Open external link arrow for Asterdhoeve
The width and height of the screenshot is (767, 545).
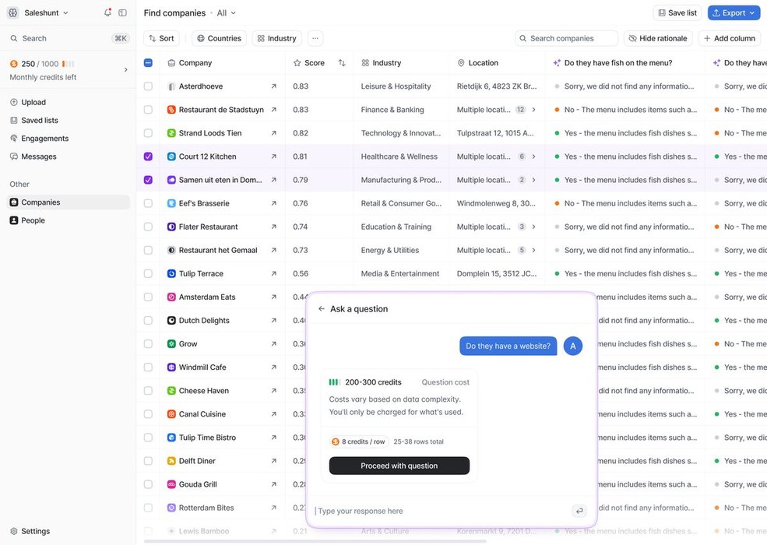[273, 86]
